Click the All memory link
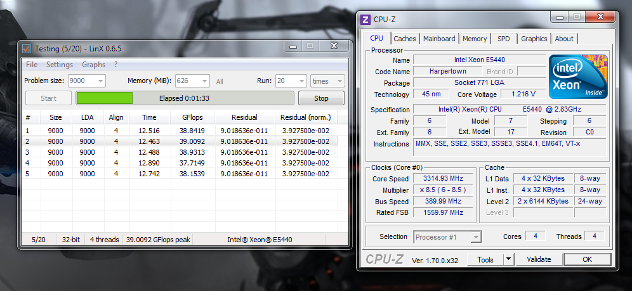Image resolution: width=632 pixels, height=291 pixels. [220, 82]
